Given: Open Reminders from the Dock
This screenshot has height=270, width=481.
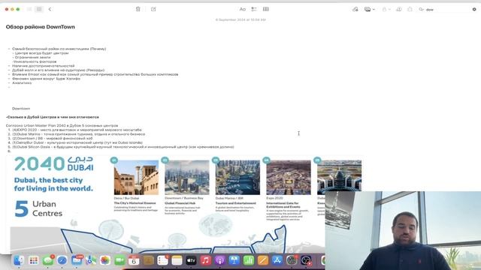Looking at the screenshot, I should click(x=162, y=260).
